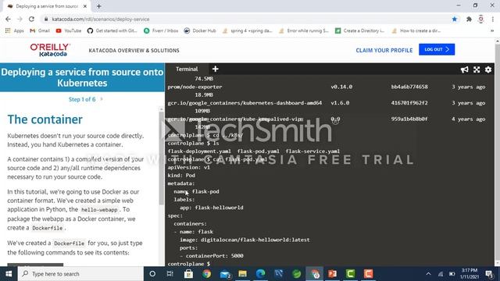This screenshot has height=281, width=500.
Task: Click the Chrome profile avatar icon
Action: coord(481,19)
